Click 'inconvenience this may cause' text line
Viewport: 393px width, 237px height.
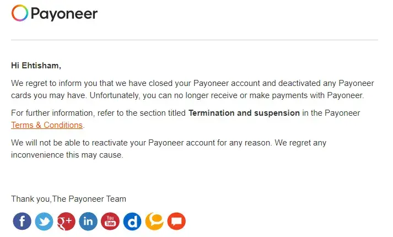click(67, 155)
